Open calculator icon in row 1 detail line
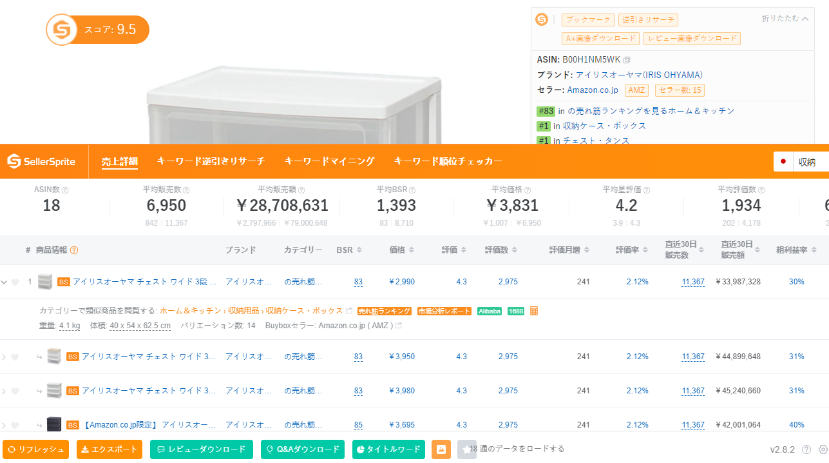Image resolution: width=829 pixels, height=463 pixels. click(534, 311)
